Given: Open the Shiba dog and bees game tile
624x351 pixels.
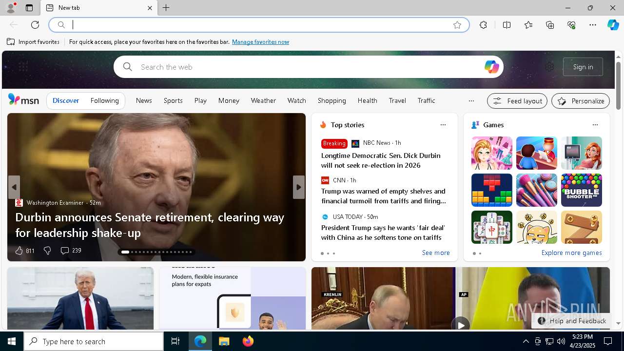Looking at the screenshot, I should pyautogui.click(x=536, y=227).
